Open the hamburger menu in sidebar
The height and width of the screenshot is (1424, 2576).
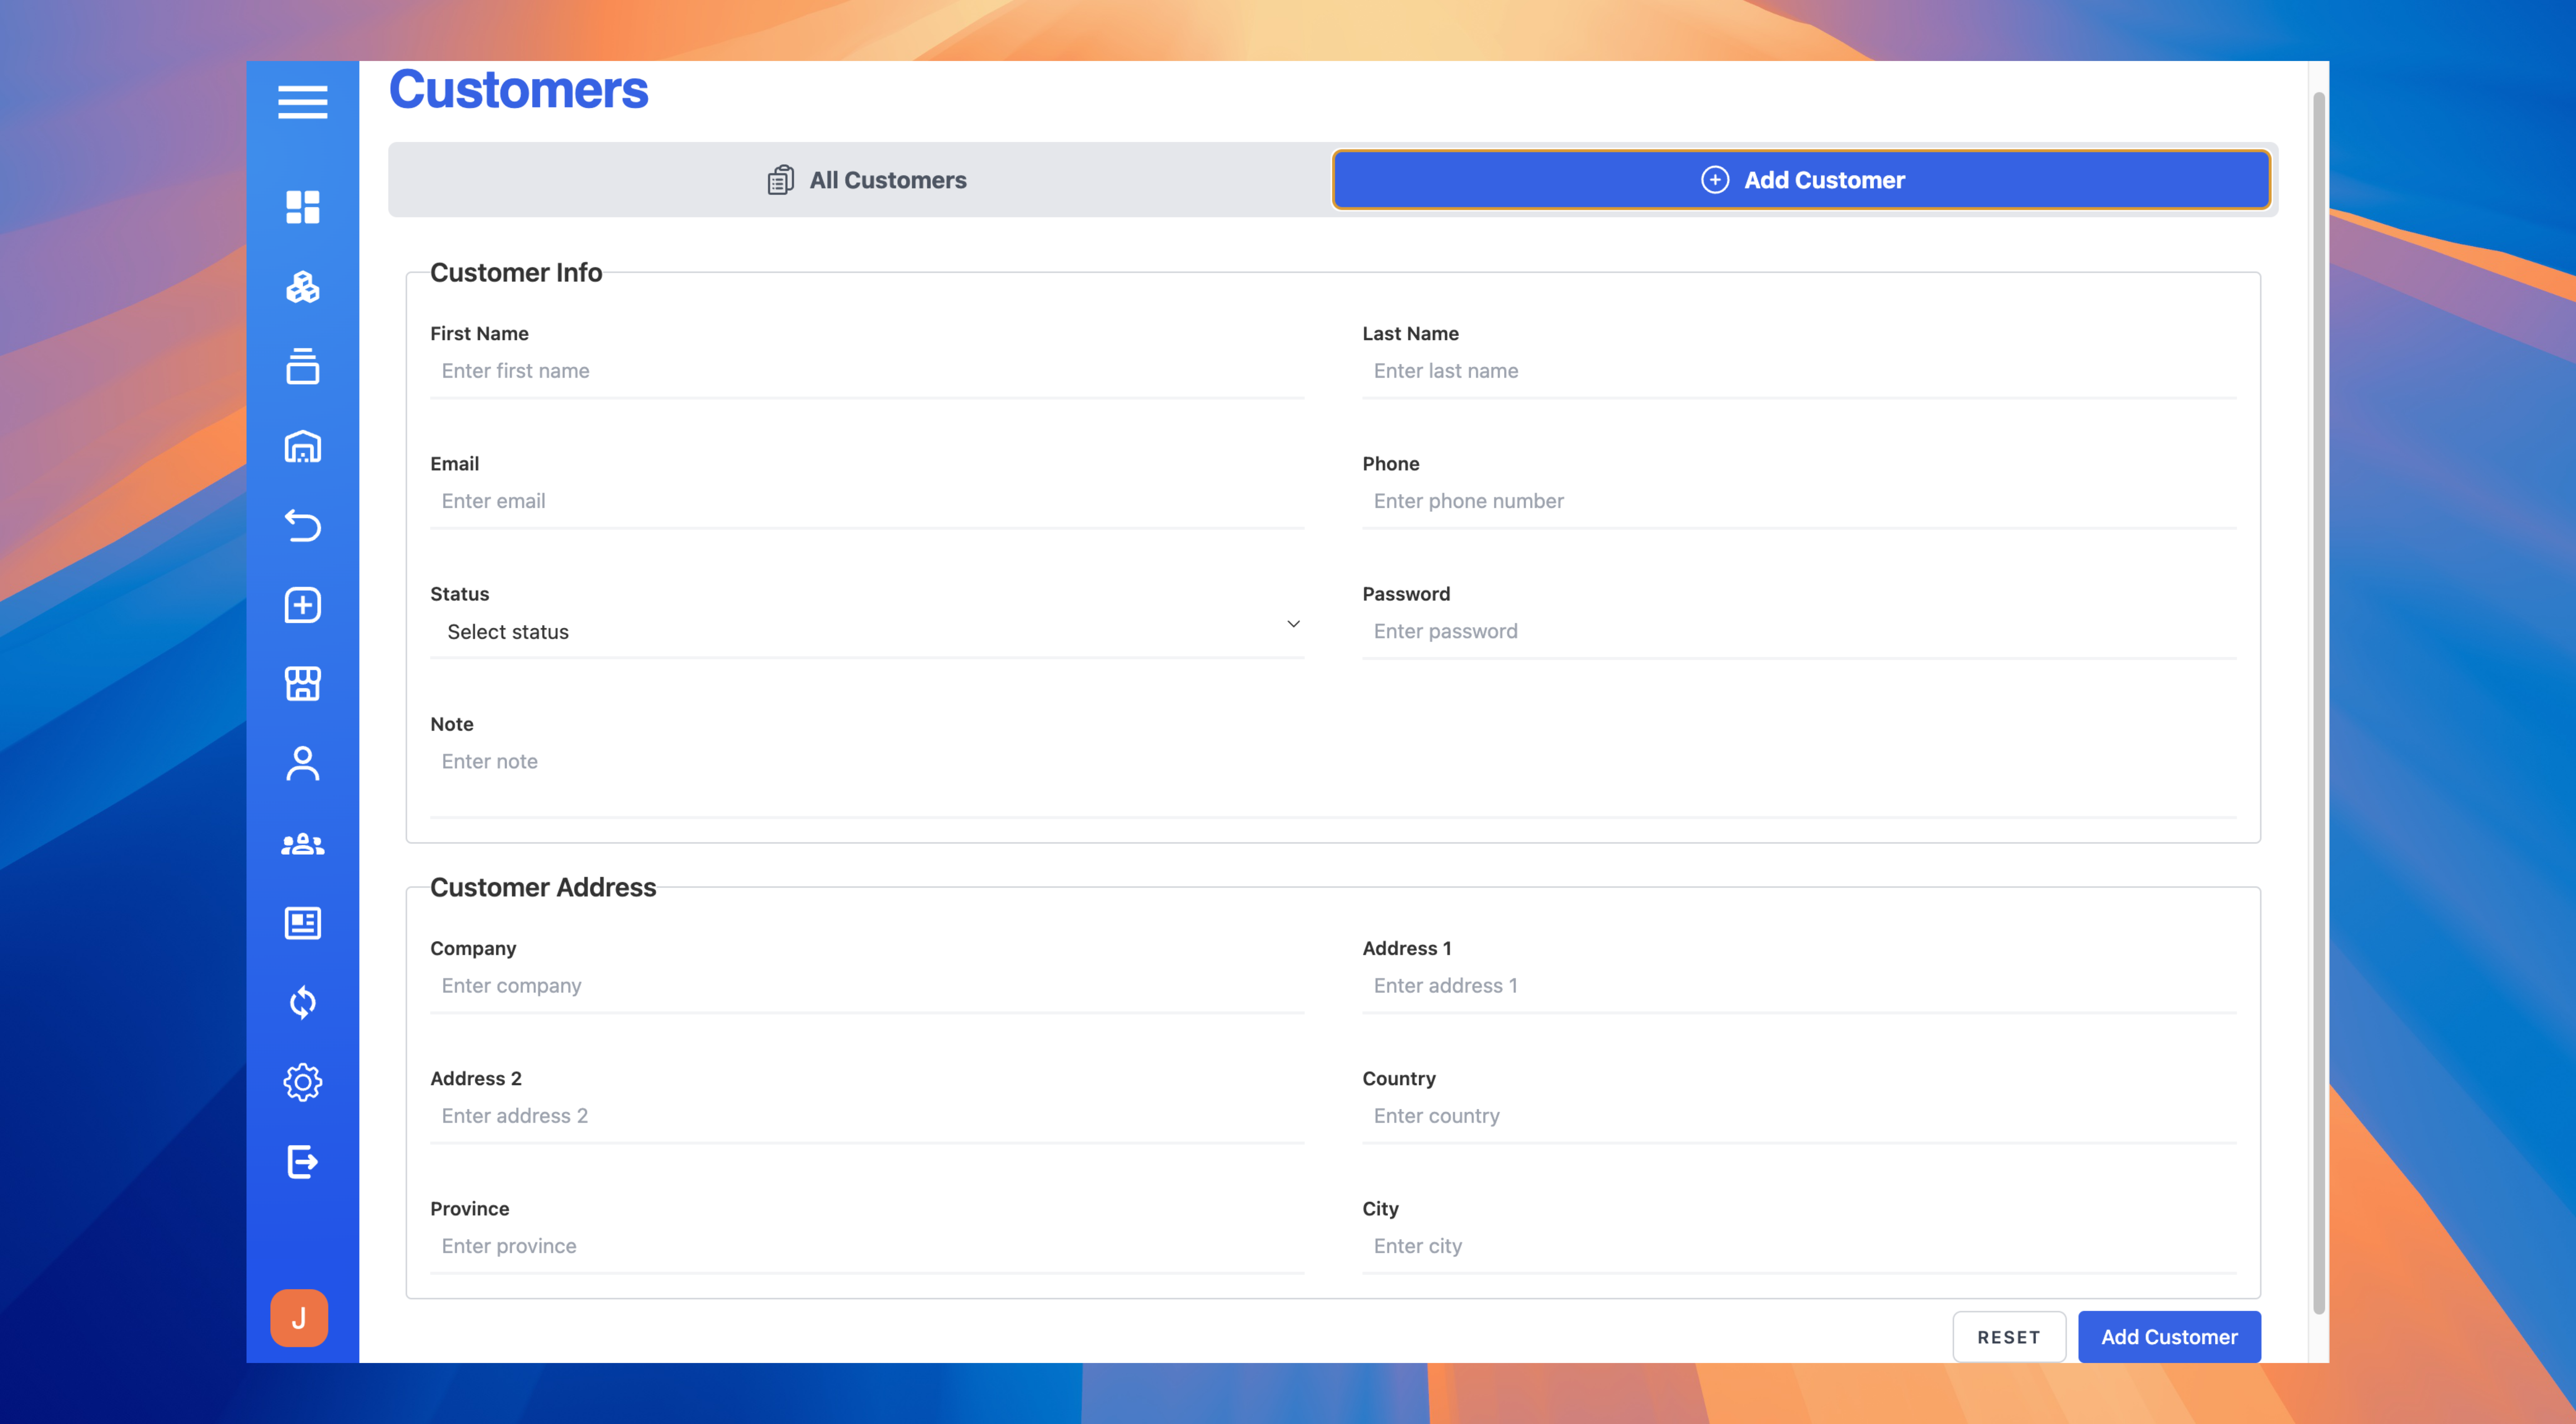click(x=302, y=101)
